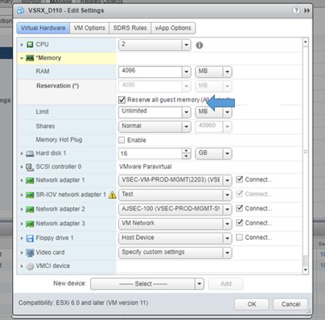This screenshot has width=325, height=320.
Task: Click the Floppy drive 1 icon
Action: (30, 238)
